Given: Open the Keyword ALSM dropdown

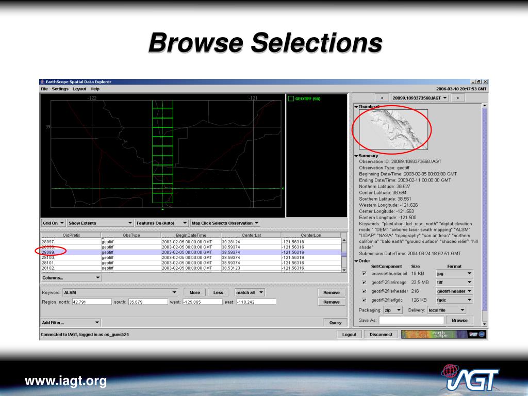Looking at the screenshot, I should pyautogui.click(x=121, y=292).
